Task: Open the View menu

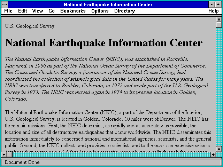Action: pos(37,11)
